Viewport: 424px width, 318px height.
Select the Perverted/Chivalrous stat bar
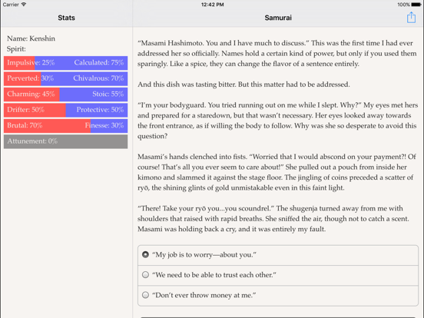coord(66,78)
